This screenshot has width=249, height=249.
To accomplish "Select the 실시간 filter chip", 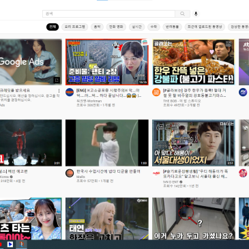I will [136, 27].
